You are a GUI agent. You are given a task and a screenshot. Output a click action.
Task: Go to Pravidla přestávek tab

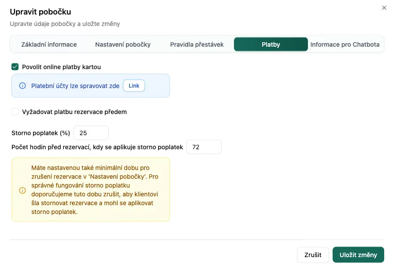click(x=197, y=44)
